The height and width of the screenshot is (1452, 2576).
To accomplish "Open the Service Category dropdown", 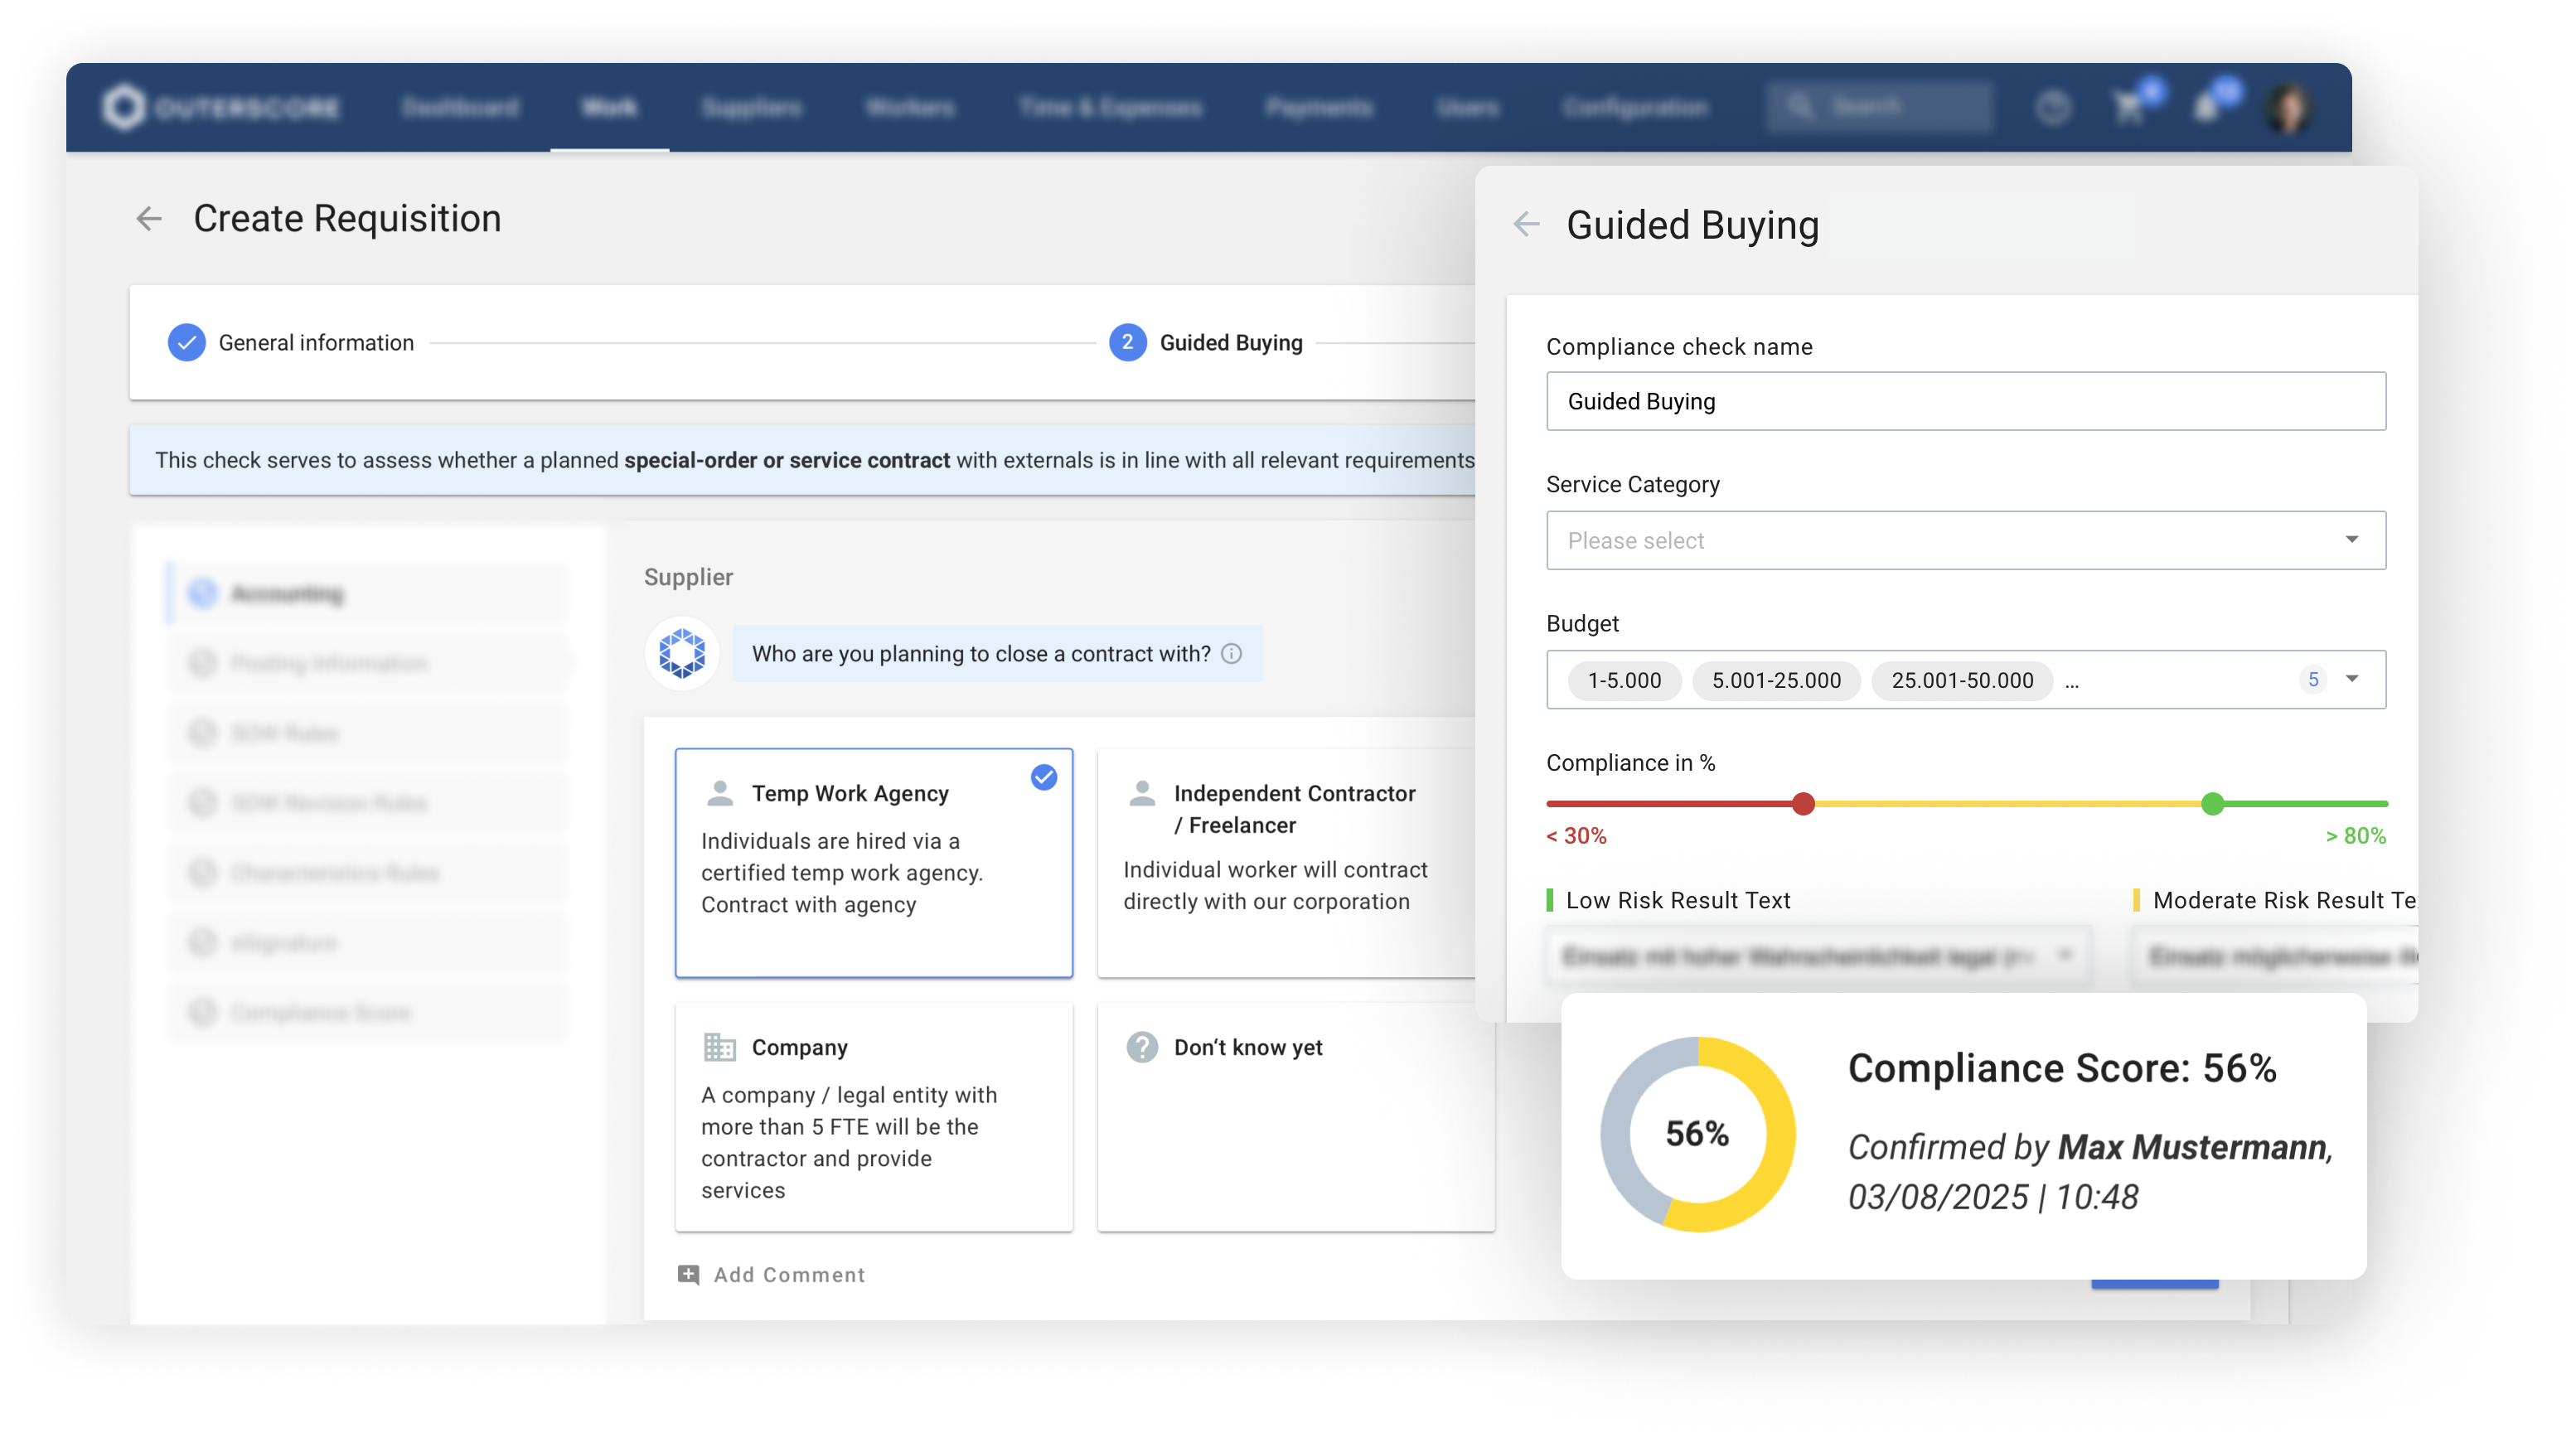I will [x=1965, y=541].
